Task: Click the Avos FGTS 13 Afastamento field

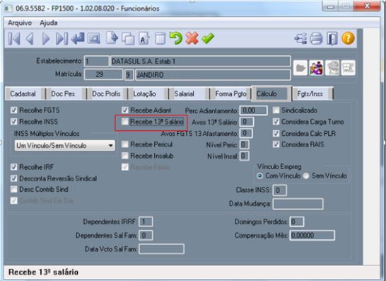Action: coord(246,133)
